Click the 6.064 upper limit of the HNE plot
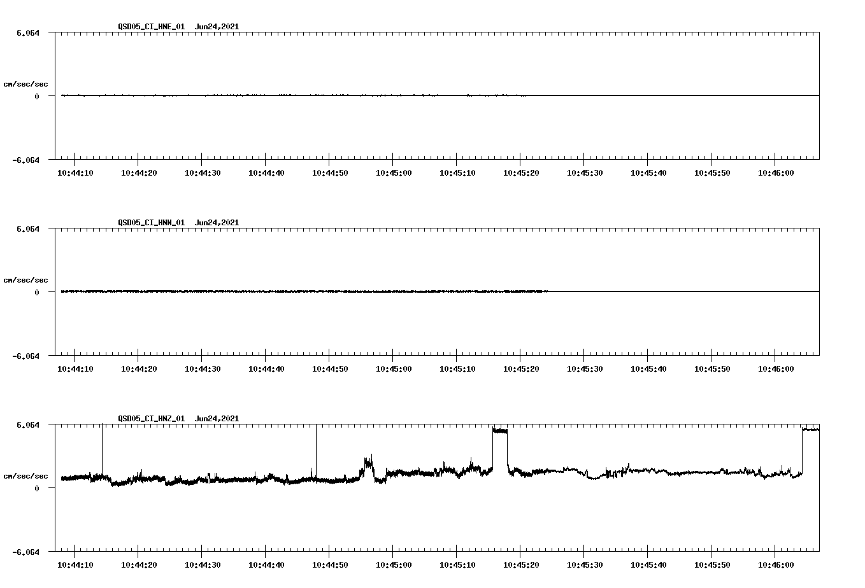 [28, 32]
